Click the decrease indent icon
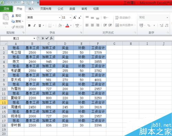The image size is (172, 136). click(105, 25)
